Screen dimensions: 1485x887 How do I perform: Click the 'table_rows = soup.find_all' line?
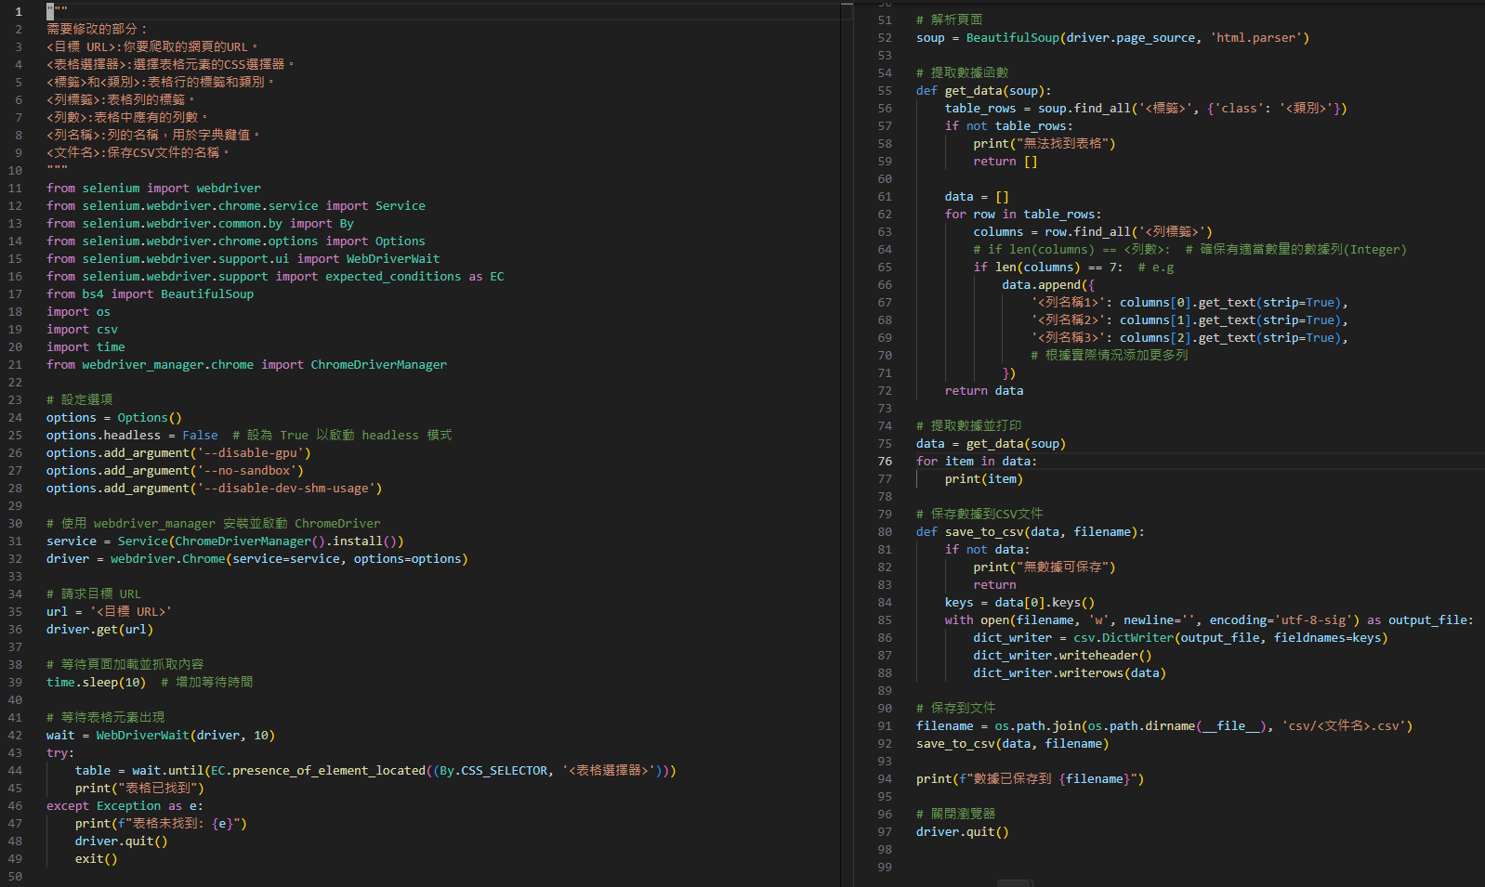[1146, 108]
